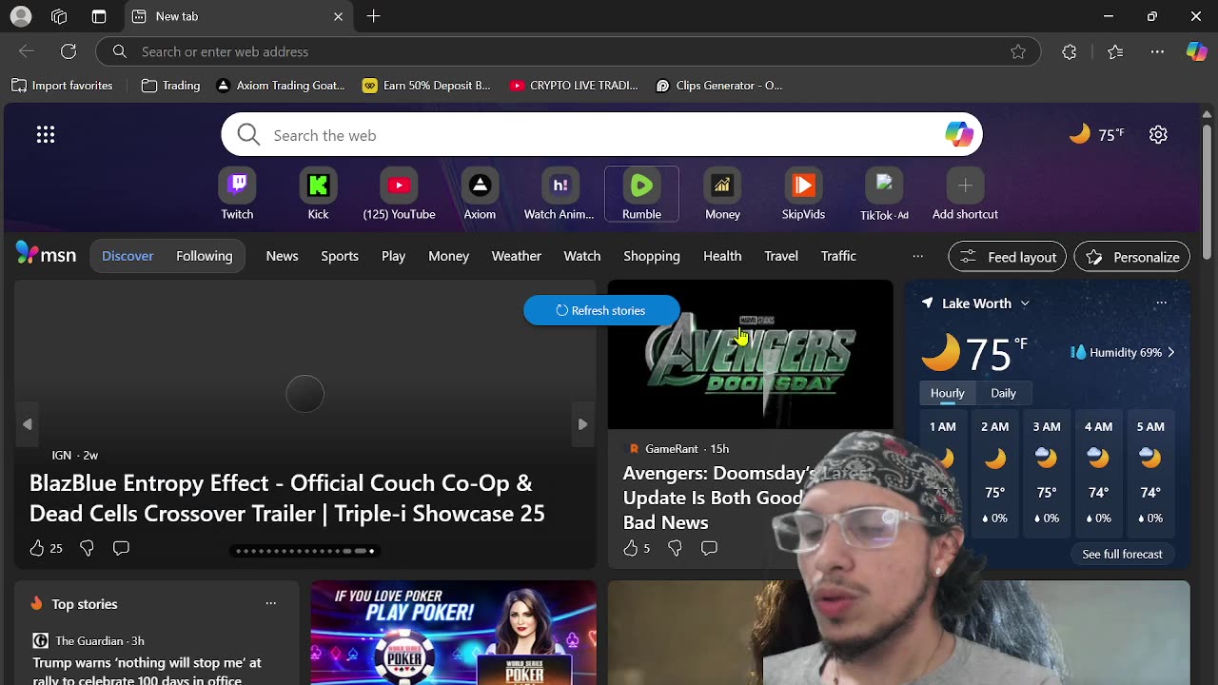Open the Money shortcut tile
This screenshot has height=685, width=1218.
[722, 194]
